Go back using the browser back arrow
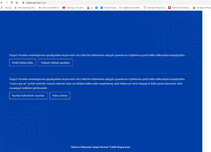The image size is (211, 152). pos(2,3)
